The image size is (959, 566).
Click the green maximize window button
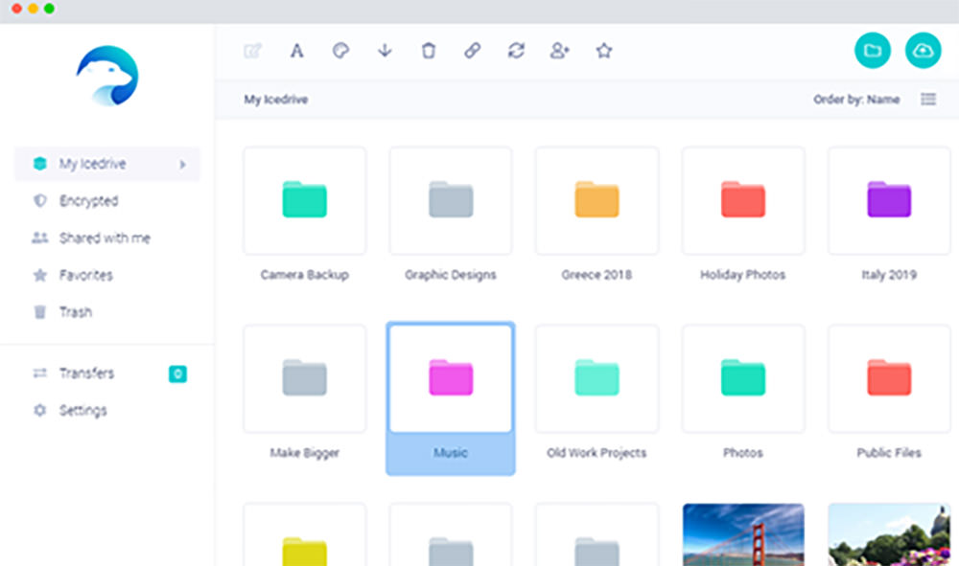click(50, 8)
